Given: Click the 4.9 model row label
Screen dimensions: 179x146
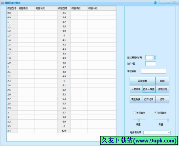Looking at the screenshot, I should [x=64, y=76].
